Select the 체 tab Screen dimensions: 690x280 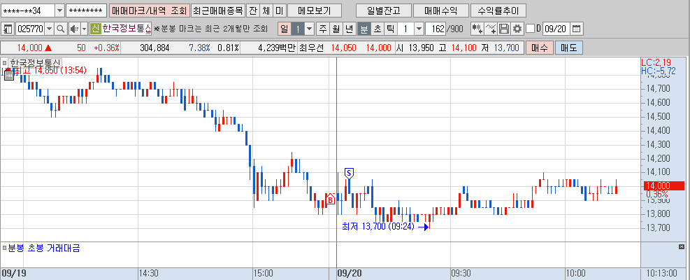click(266, 10)
